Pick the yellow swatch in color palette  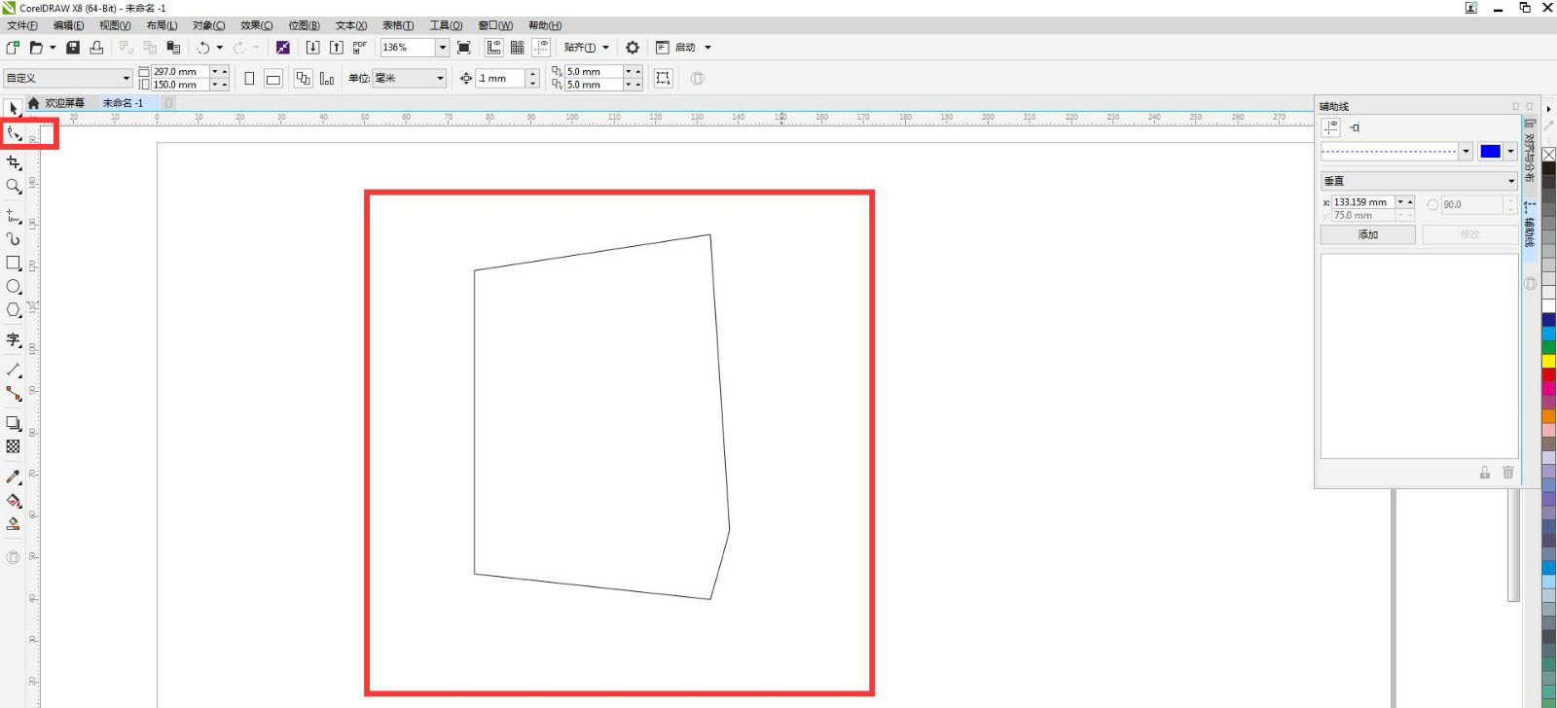[x=1548, y=361]
